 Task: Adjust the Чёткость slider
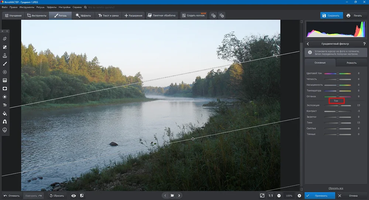click(338, 79)
